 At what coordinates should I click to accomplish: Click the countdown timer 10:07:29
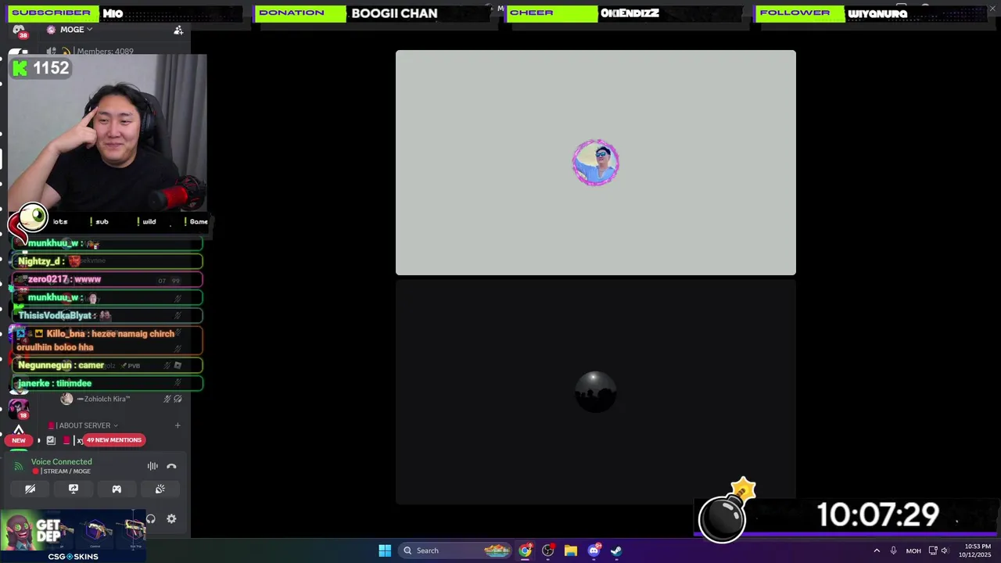pos(877,515)
